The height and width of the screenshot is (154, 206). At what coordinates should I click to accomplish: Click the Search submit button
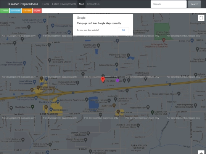(x=194, y=4)
